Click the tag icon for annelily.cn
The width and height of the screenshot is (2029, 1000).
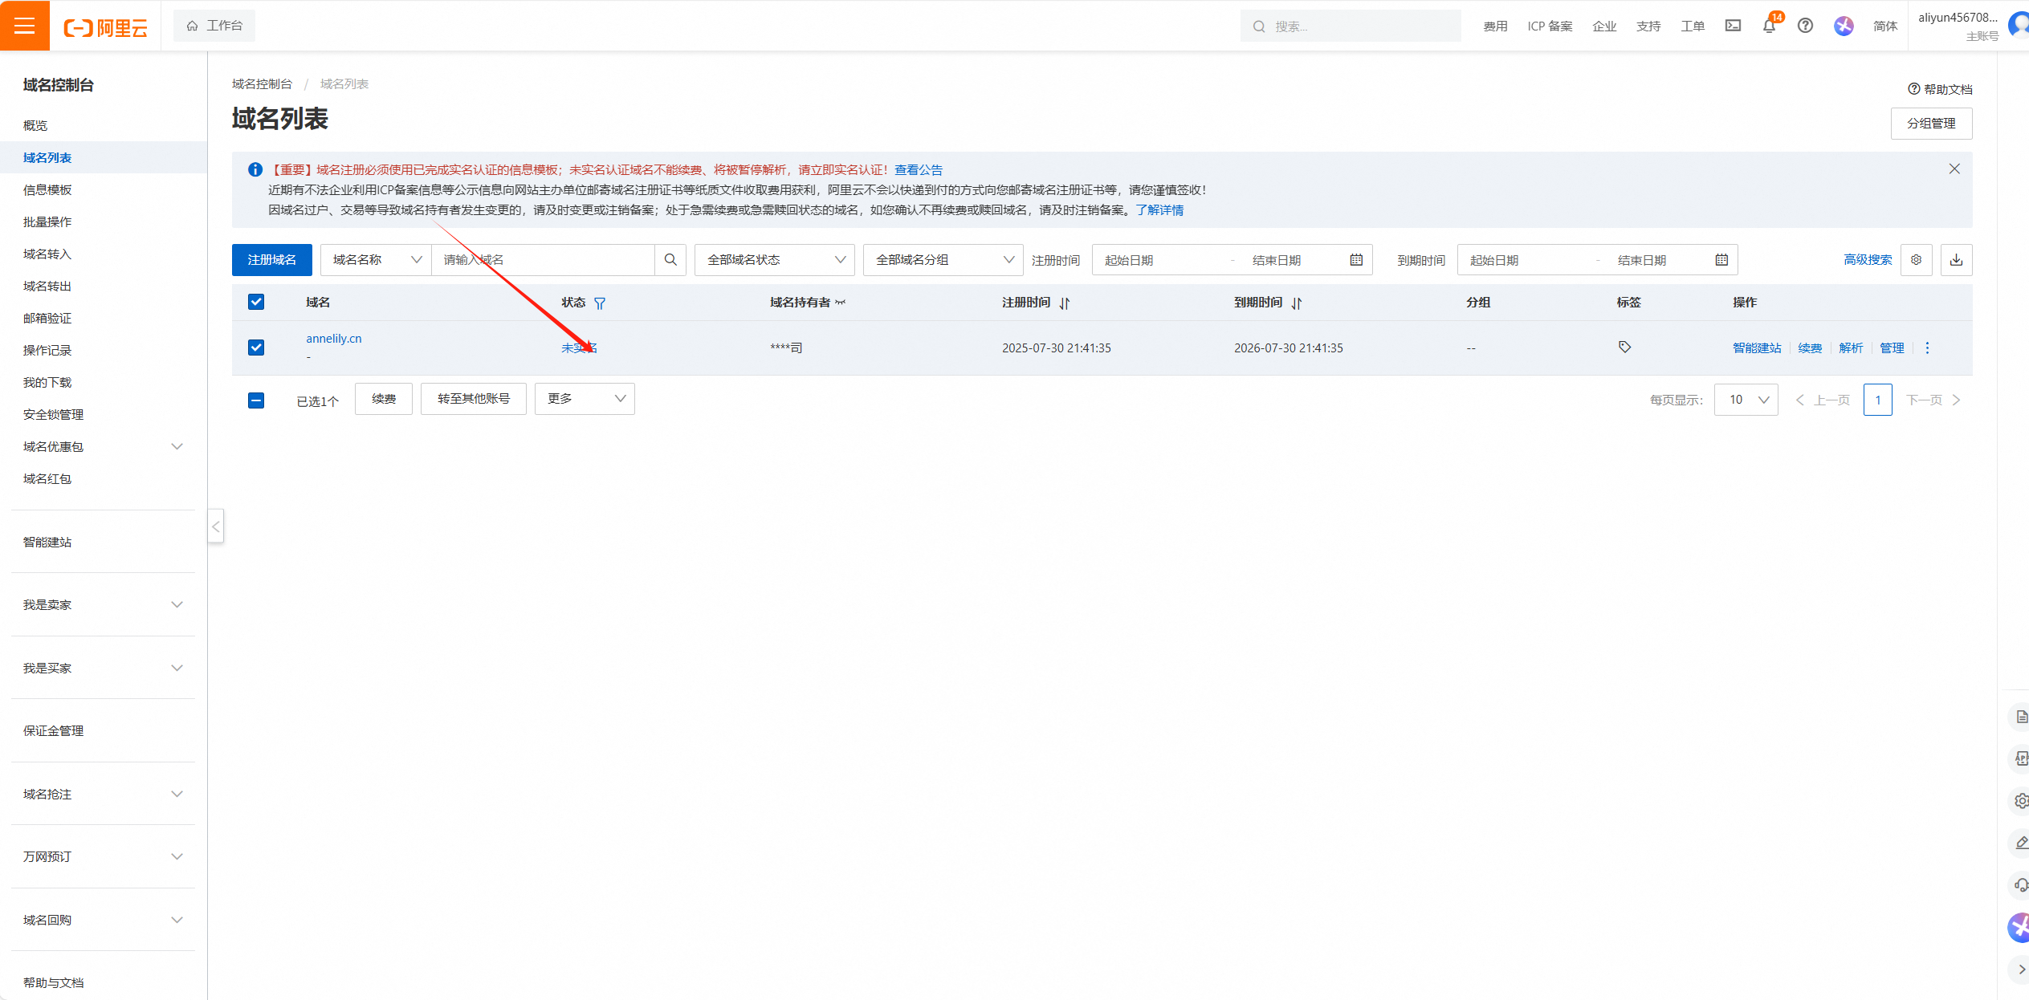(1624, 348)
